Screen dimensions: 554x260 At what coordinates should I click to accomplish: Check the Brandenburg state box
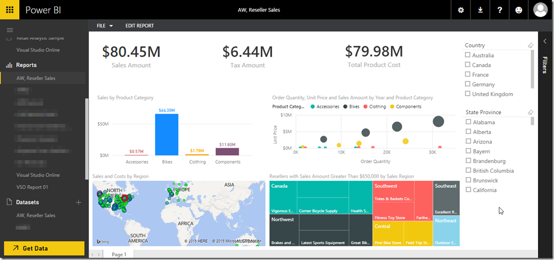(x=468, y=161)
